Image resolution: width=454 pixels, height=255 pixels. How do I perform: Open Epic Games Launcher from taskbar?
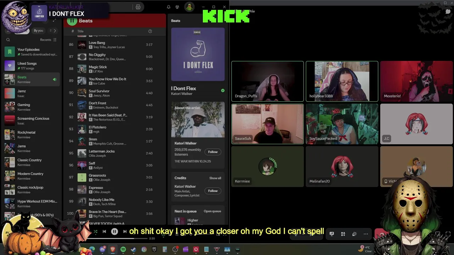tap(154, 249)
